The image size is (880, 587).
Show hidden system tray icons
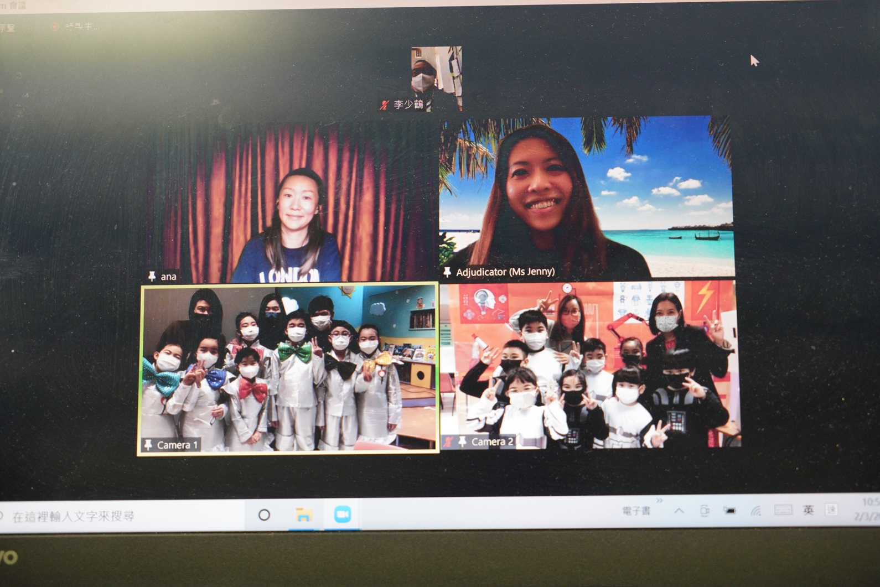pyautogui.click(x=679, y=511)
